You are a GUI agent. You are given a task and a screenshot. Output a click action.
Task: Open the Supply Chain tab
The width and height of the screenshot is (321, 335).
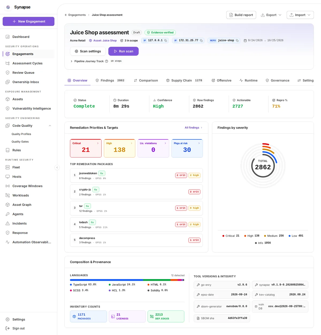(184, 80)
